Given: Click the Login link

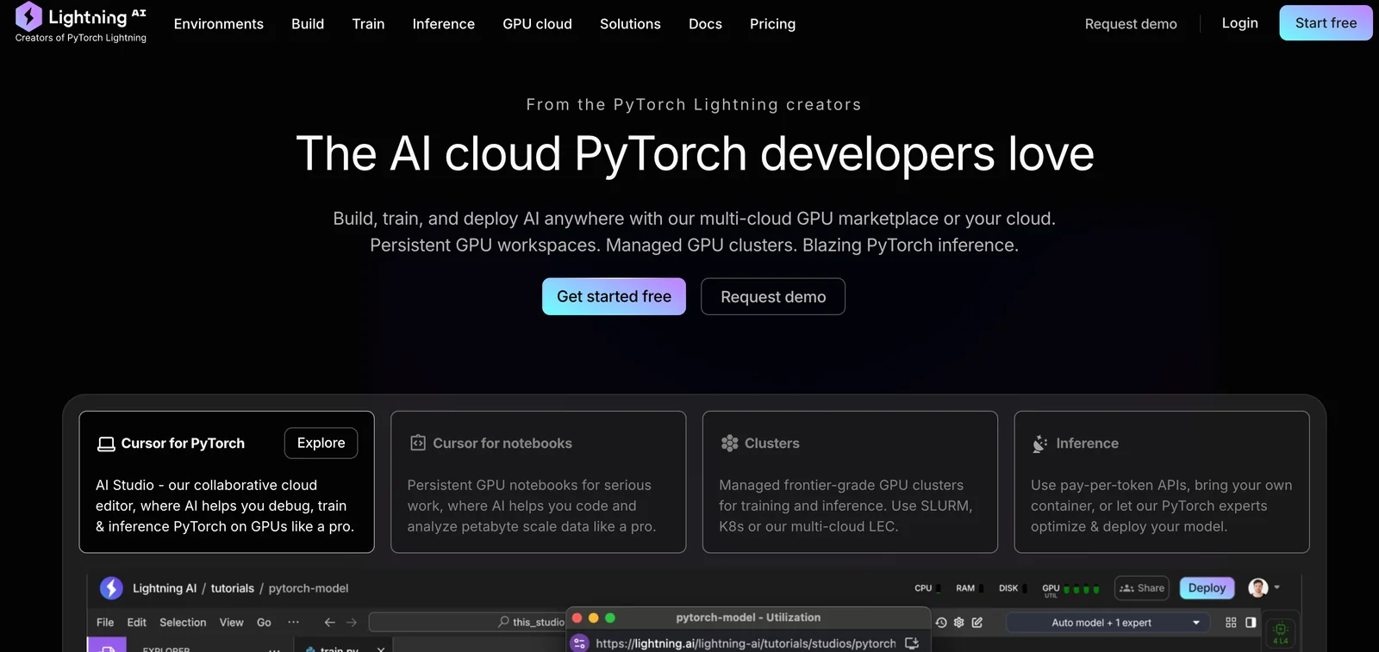Looking at the screenshot, I should pyautogui.click(x=1239, y=23).
